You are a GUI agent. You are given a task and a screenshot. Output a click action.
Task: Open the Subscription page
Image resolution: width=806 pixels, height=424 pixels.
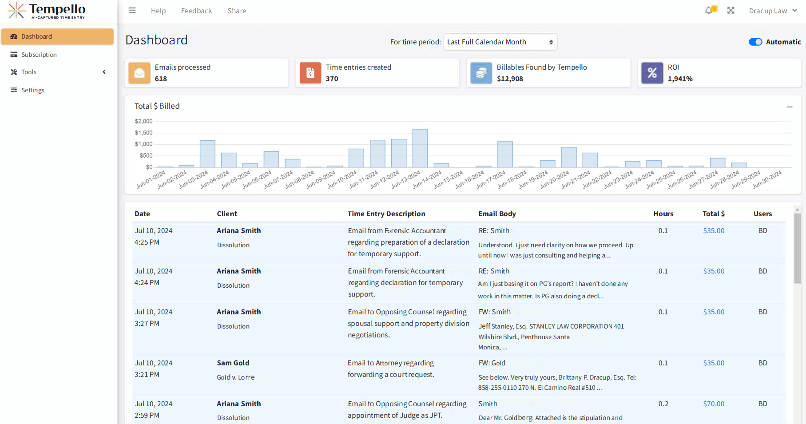[x=39, y=55]
